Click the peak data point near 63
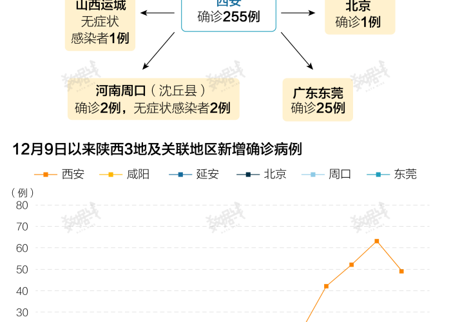This screenshot has height=322, width=451. click(x=376, y=241)
